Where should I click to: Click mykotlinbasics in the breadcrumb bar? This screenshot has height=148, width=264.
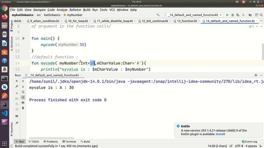(x=23, y=15)
